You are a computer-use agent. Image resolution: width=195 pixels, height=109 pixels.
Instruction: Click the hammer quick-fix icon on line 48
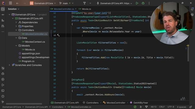pyautogui.click(x=58, y=35)
